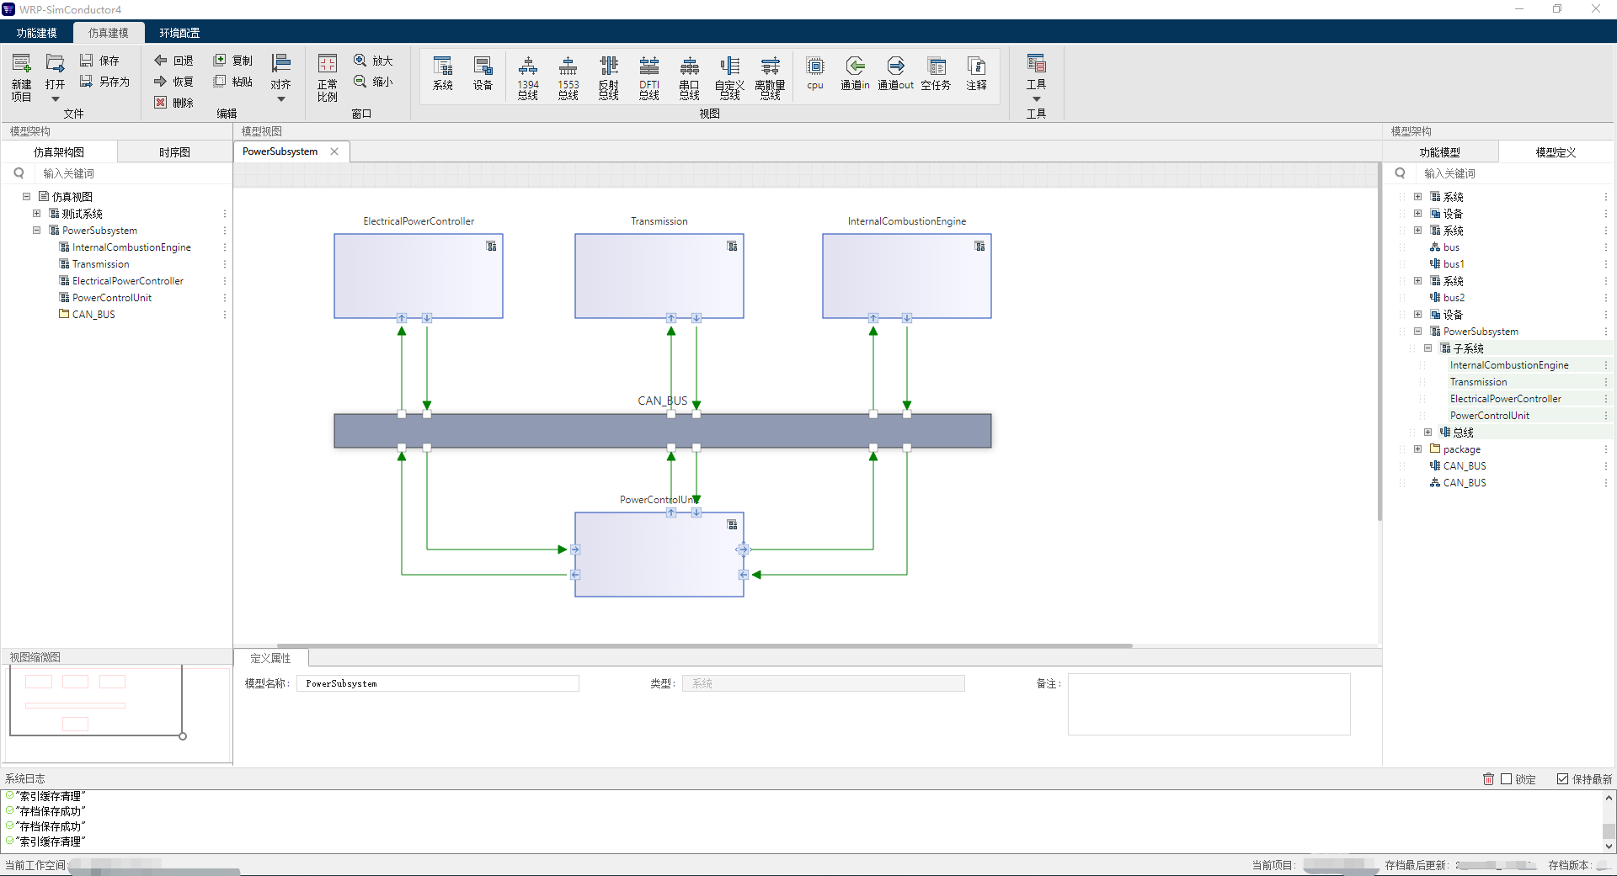Screen dimensions: 1617x876
Task: Expand the package folder node
Action: [1417, 449]
